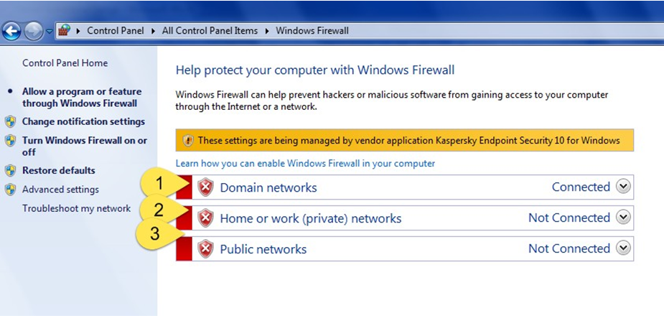664x331 pixels.
Task: Click shield icon next to Restore defaults
Action: (x=11, y=170)
